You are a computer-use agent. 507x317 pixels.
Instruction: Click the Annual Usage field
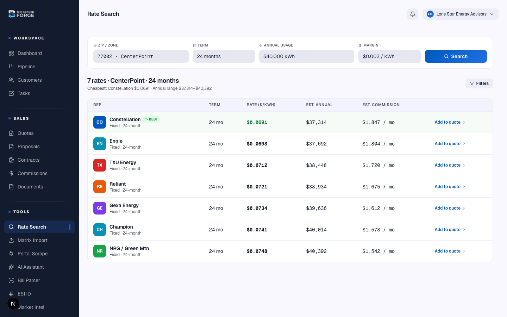pyautogui.click(x=307, y=56)
